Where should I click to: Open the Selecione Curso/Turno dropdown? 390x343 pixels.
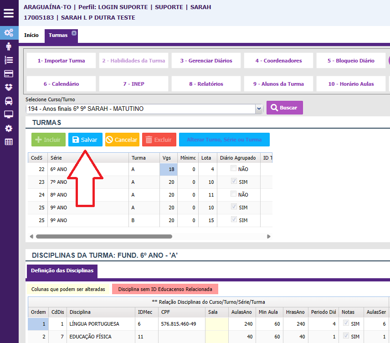[259, 109]
